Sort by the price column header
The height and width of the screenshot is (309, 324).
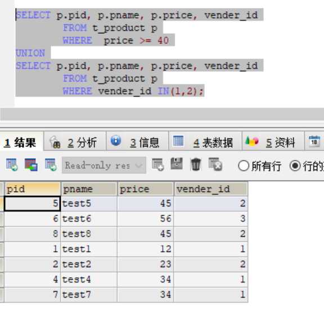coord(145,189)
